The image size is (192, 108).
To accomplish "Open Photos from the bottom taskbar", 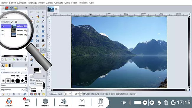I will pyautogui.click(x=82, y=102).
